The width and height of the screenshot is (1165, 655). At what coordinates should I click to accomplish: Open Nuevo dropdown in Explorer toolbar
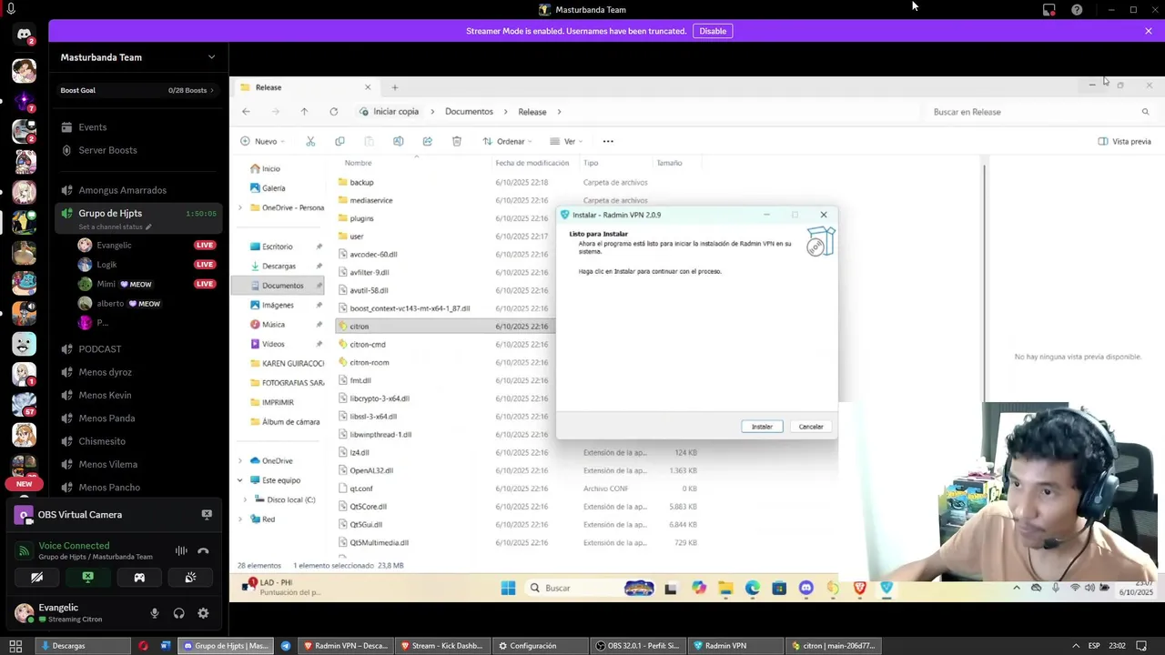point(263,141)
